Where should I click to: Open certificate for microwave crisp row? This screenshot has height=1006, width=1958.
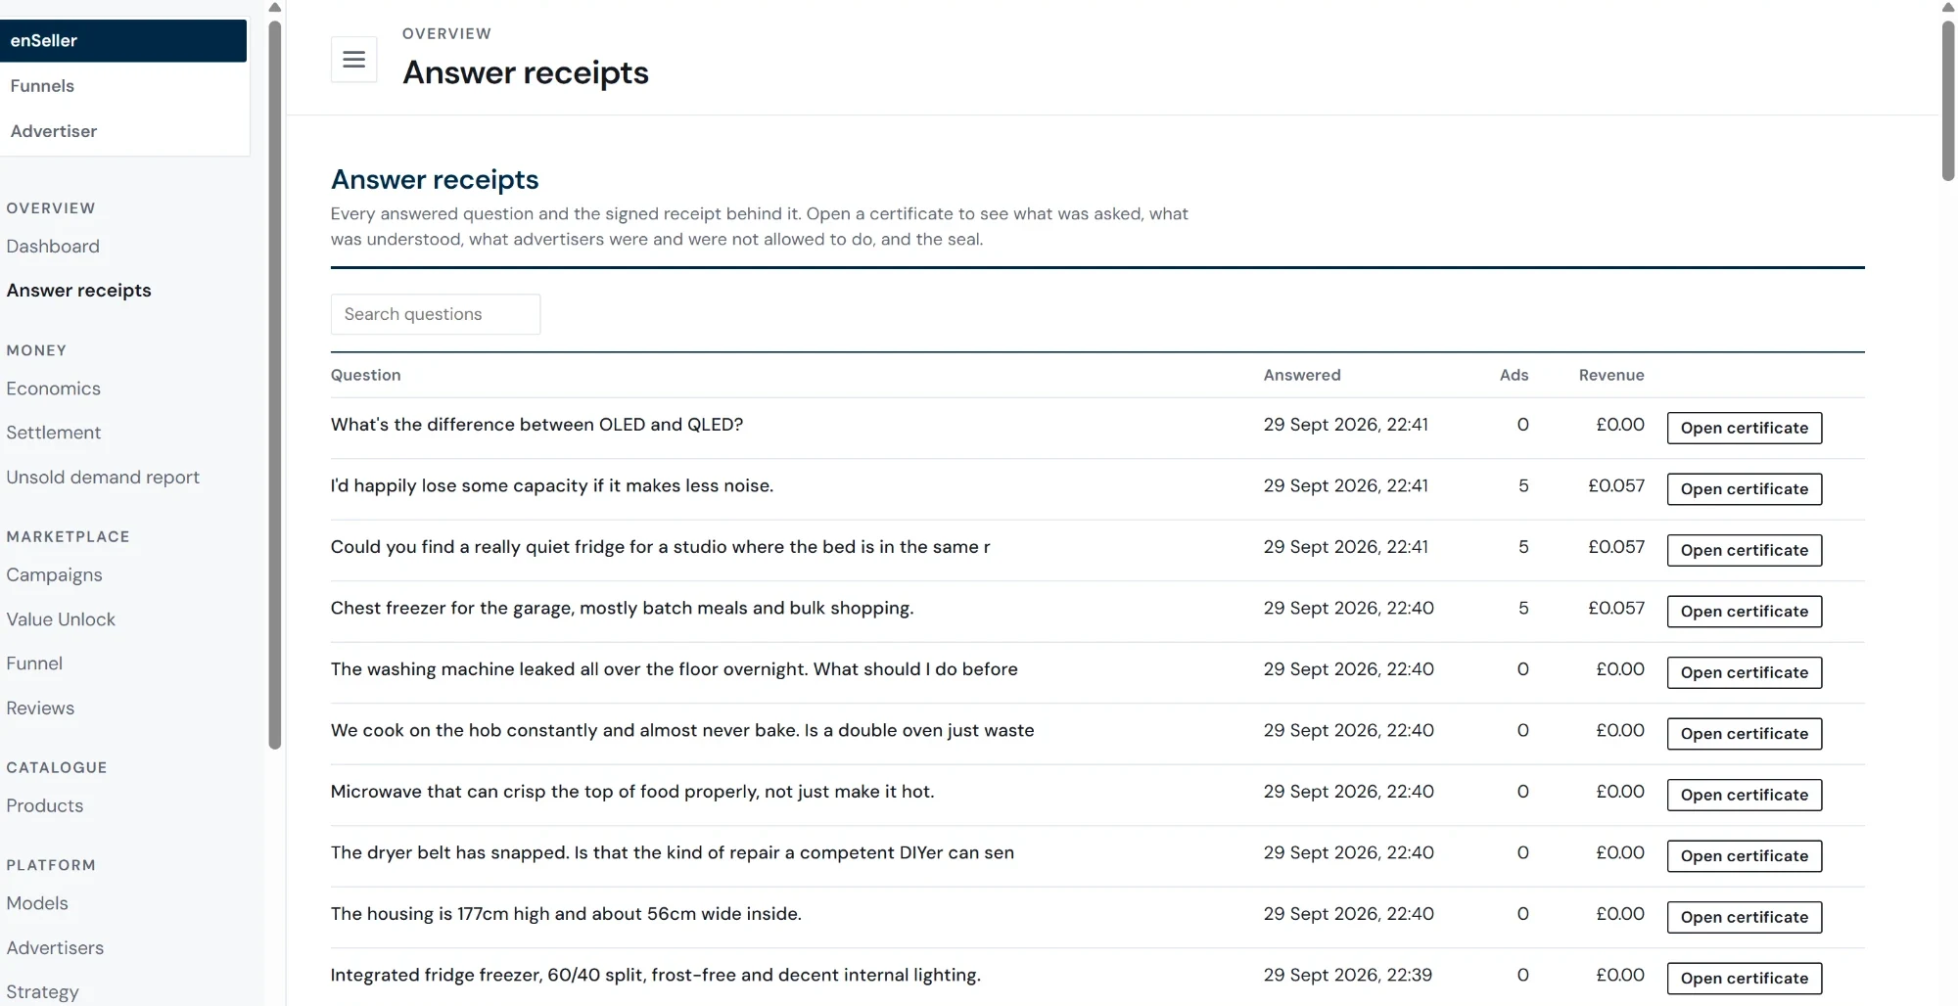pos(1745,795)
